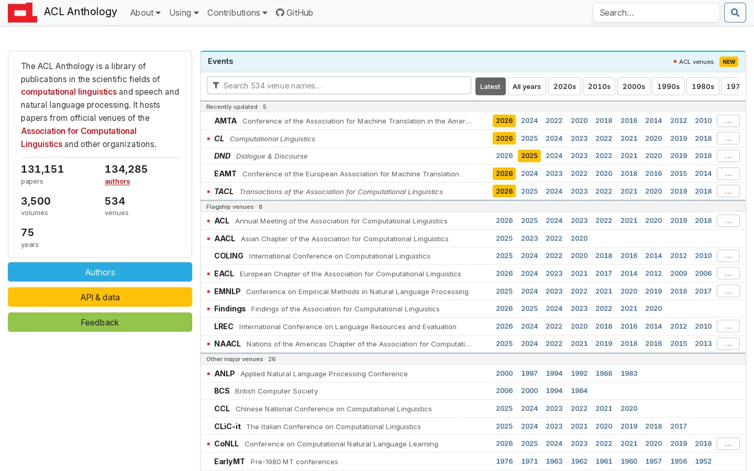
Task: Focus the top Search field
Action: tap(656, 13)
